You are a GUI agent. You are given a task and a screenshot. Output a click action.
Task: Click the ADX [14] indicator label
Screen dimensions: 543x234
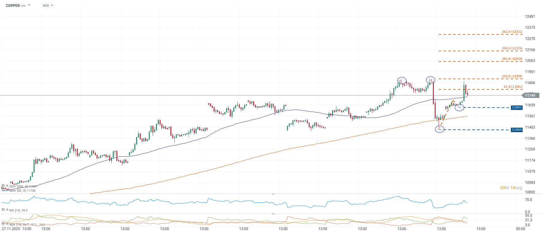point(27,224)
